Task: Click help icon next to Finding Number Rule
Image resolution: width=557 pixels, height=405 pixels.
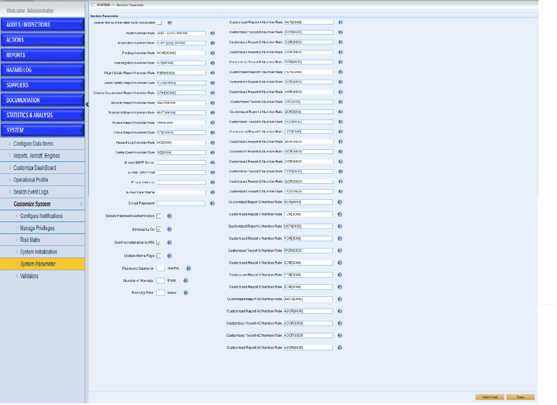Action: point(212,53)
